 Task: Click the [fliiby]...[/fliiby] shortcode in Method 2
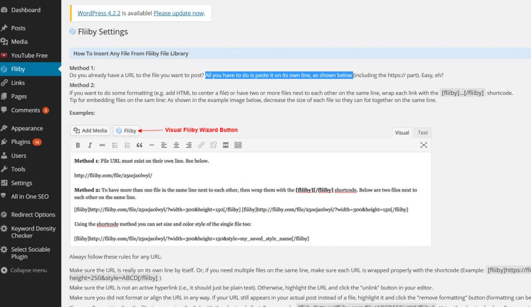click(x=463, y=93)
